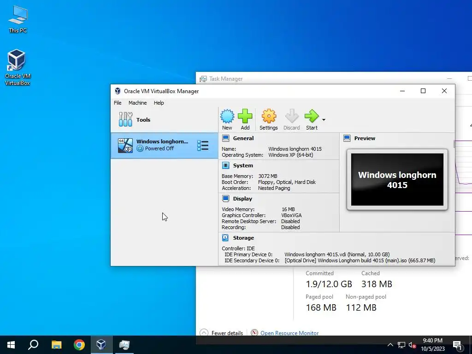Show hidden system tray icons

390,345
